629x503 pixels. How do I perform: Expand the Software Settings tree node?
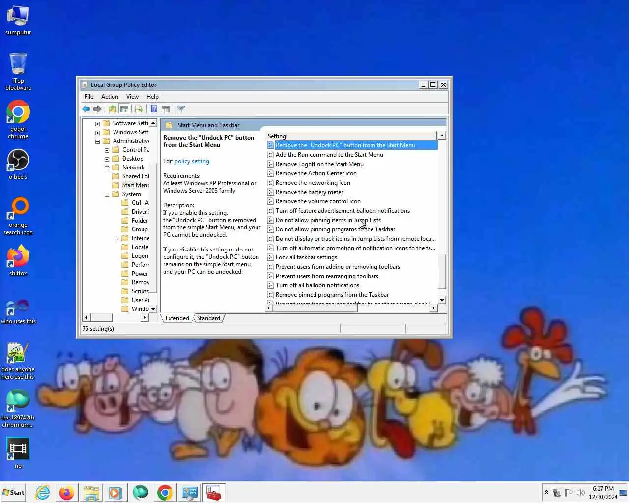97,124
